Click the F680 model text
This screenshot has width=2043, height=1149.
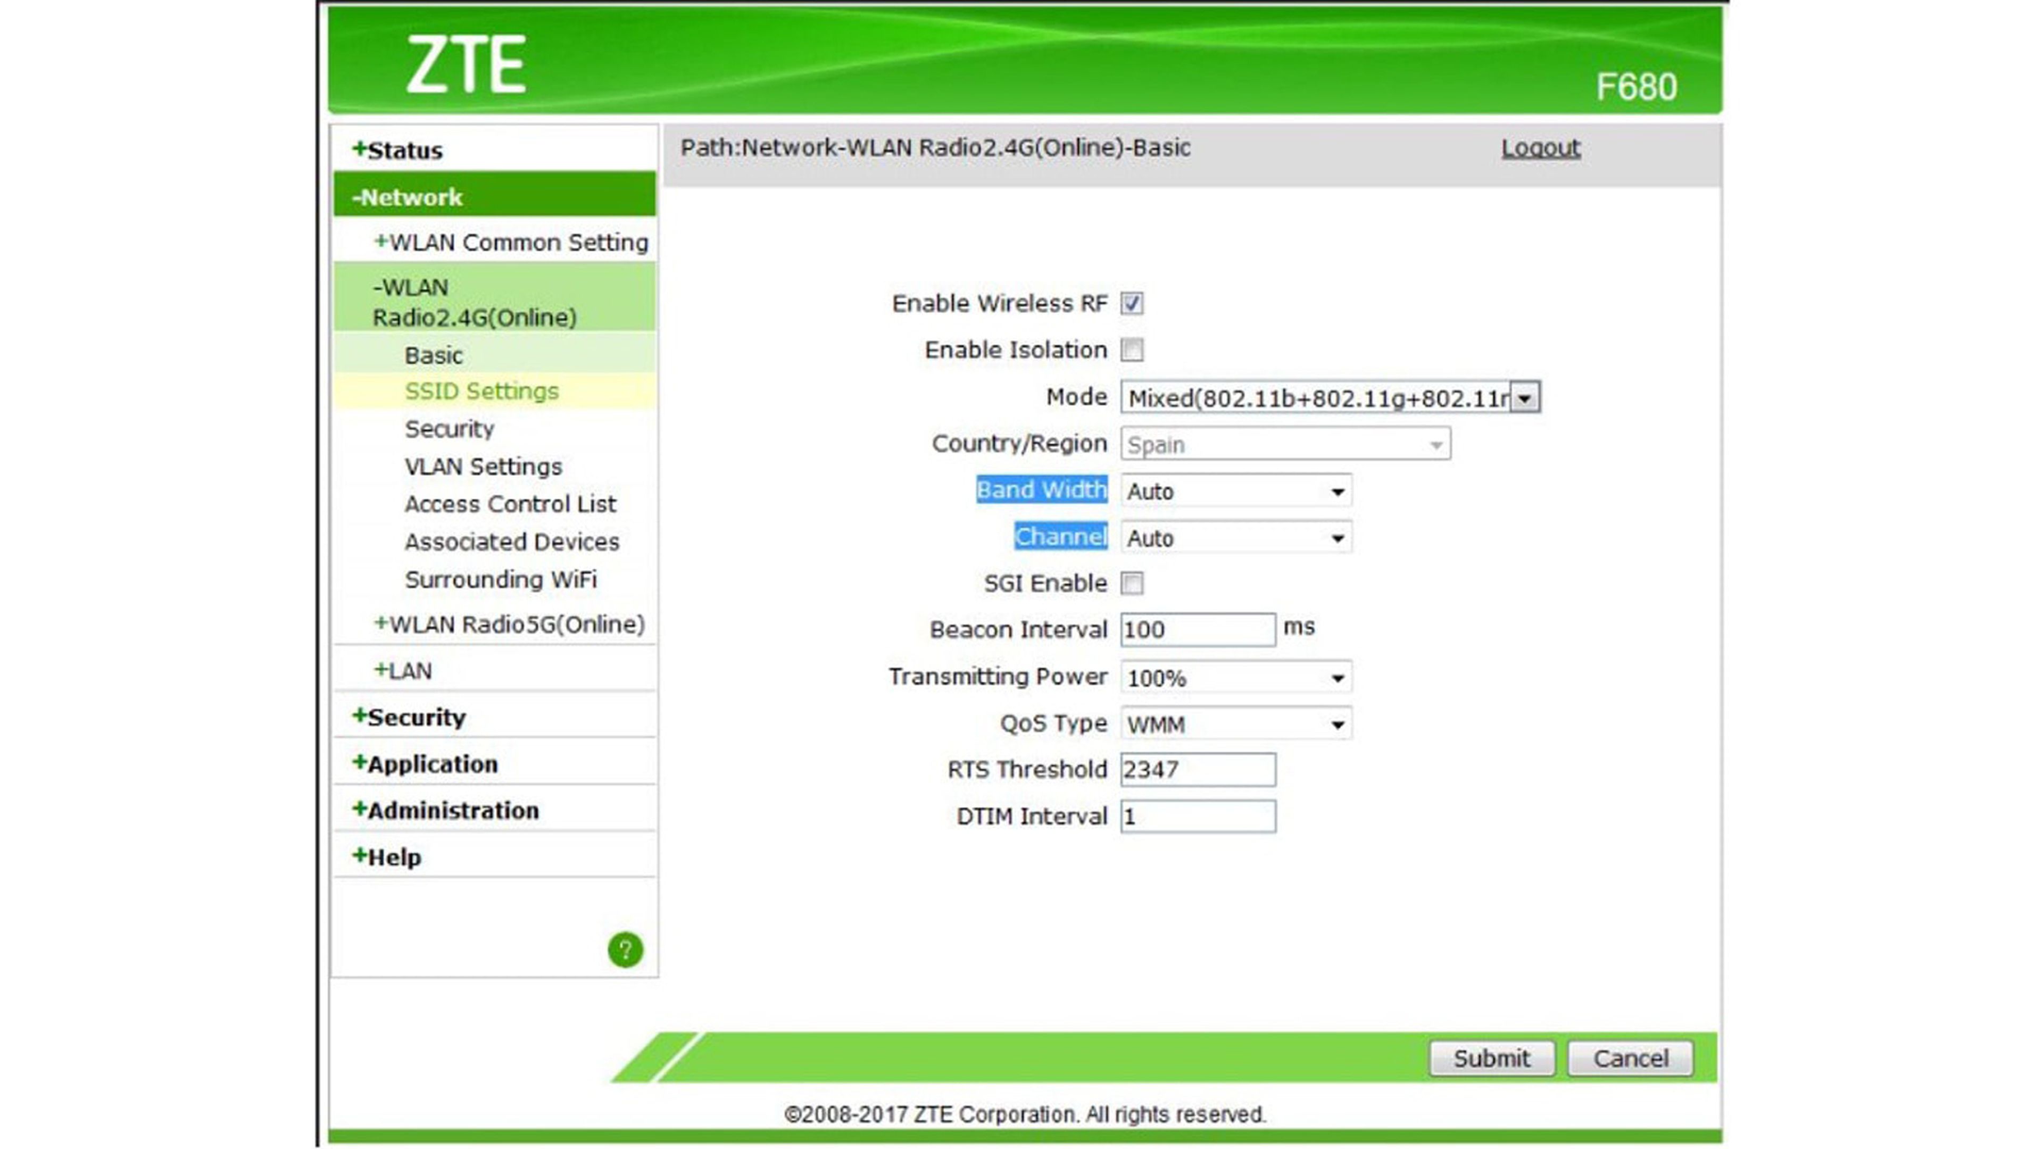[1636, 86]
